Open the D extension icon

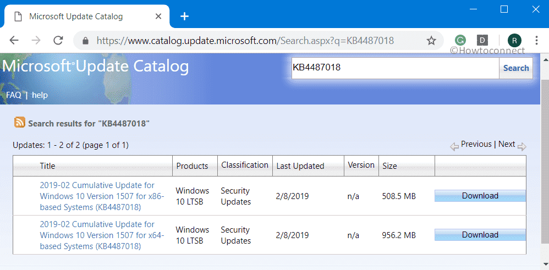click(482, 41)
